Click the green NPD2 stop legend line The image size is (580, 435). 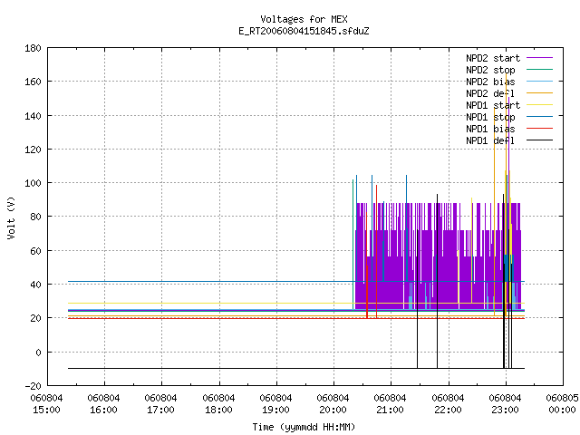pos(540,69)
